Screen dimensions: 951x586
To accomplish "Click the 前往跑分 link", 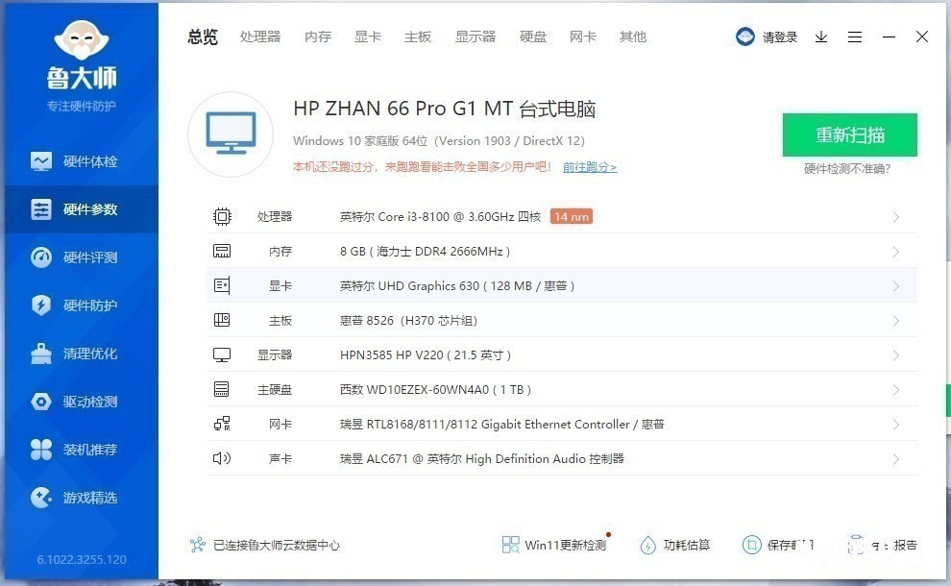I will 590,167.
